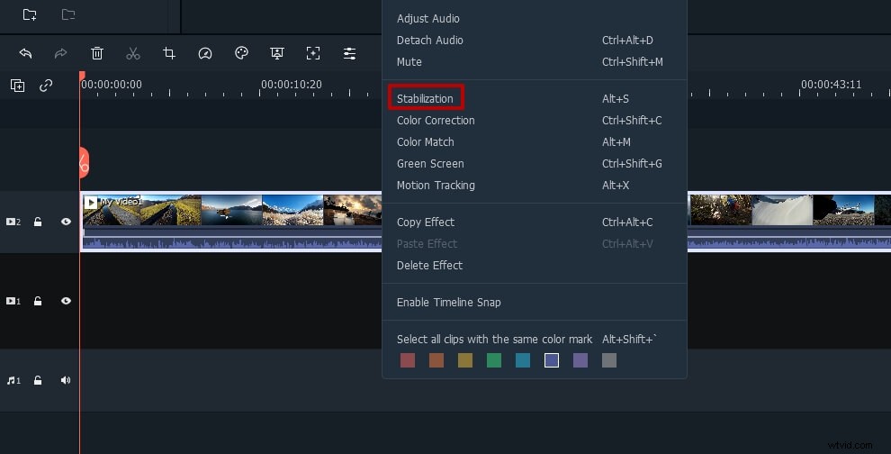Select Color Correction menu entry

[x=436, y=120]
